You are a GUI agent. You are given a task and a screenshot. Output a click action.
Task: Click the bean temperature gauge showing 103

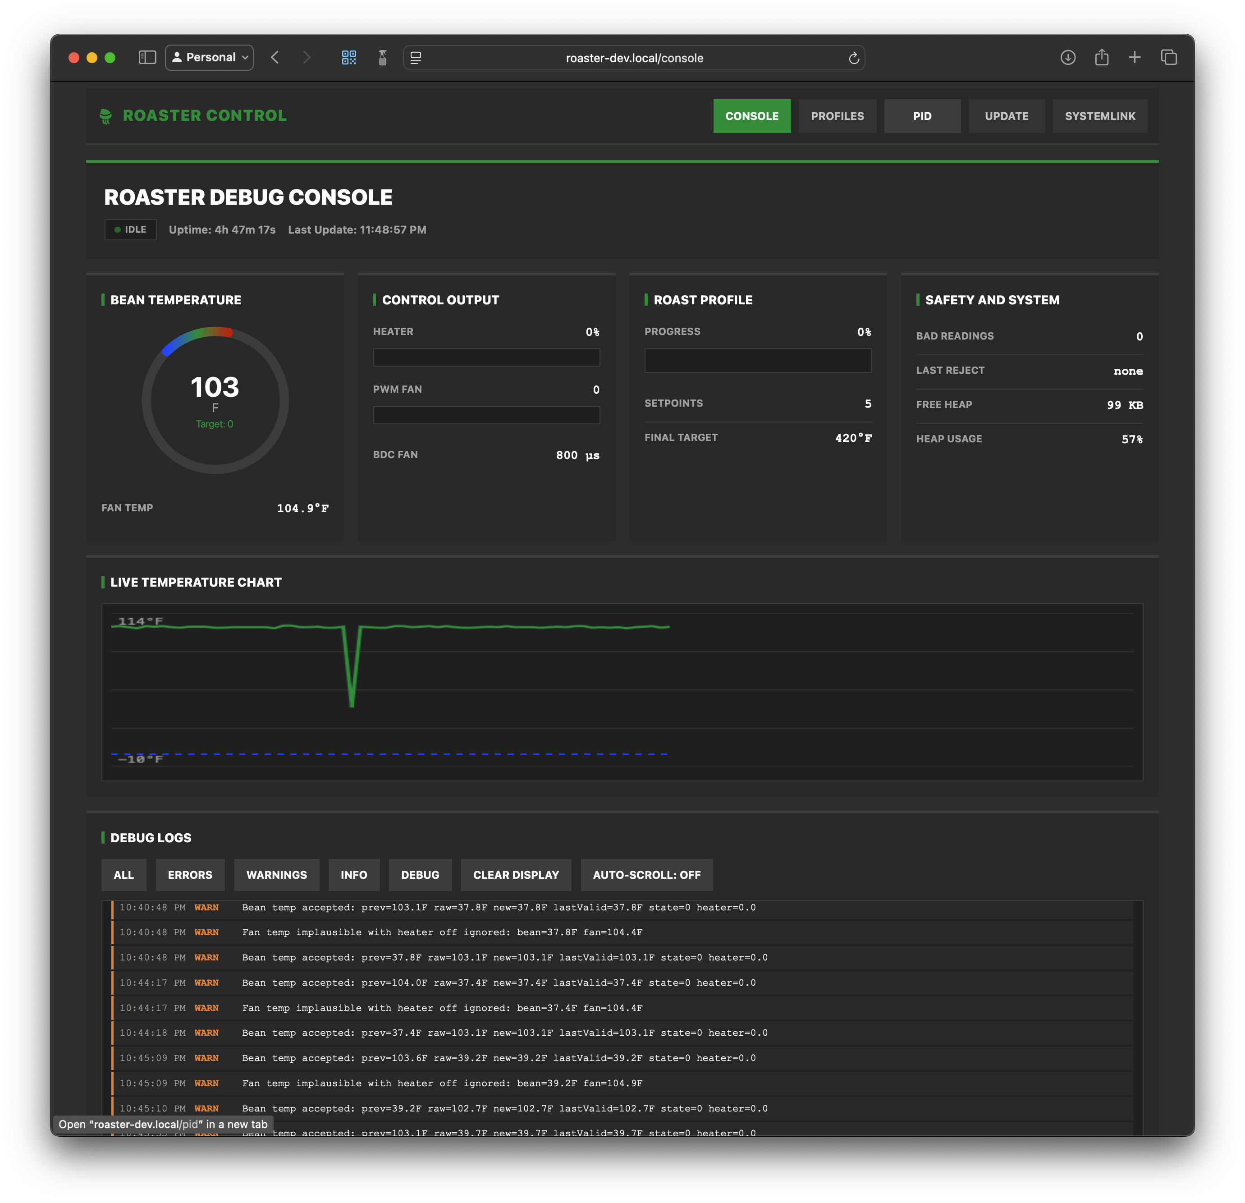pos(215,400)
